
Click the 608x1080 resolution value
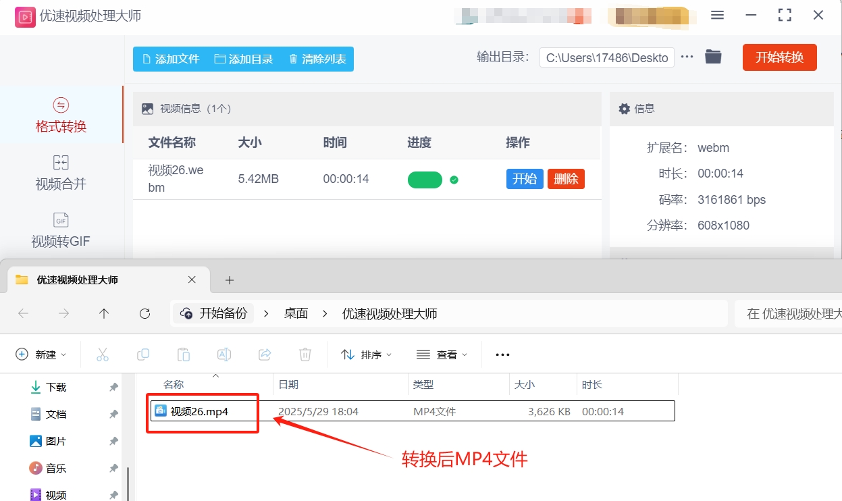723,226
